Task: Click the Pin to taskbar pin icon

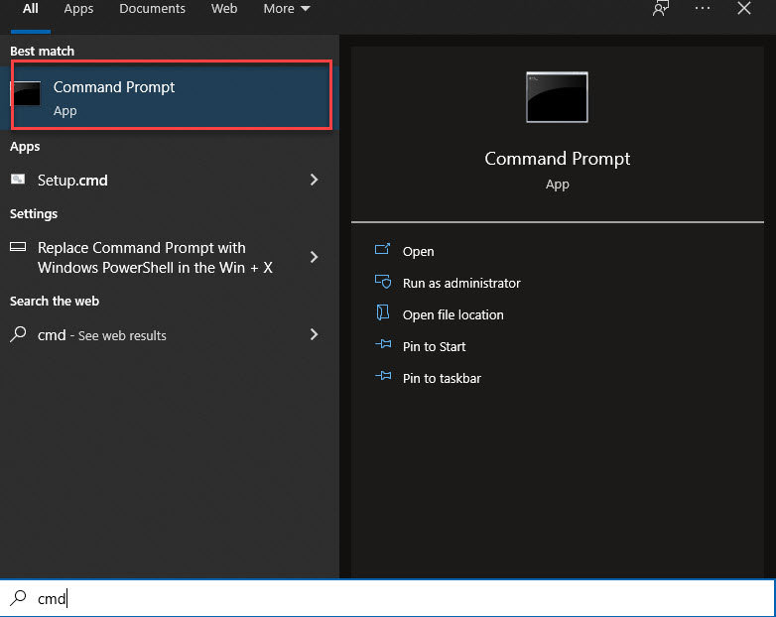Action: point(383,376)
